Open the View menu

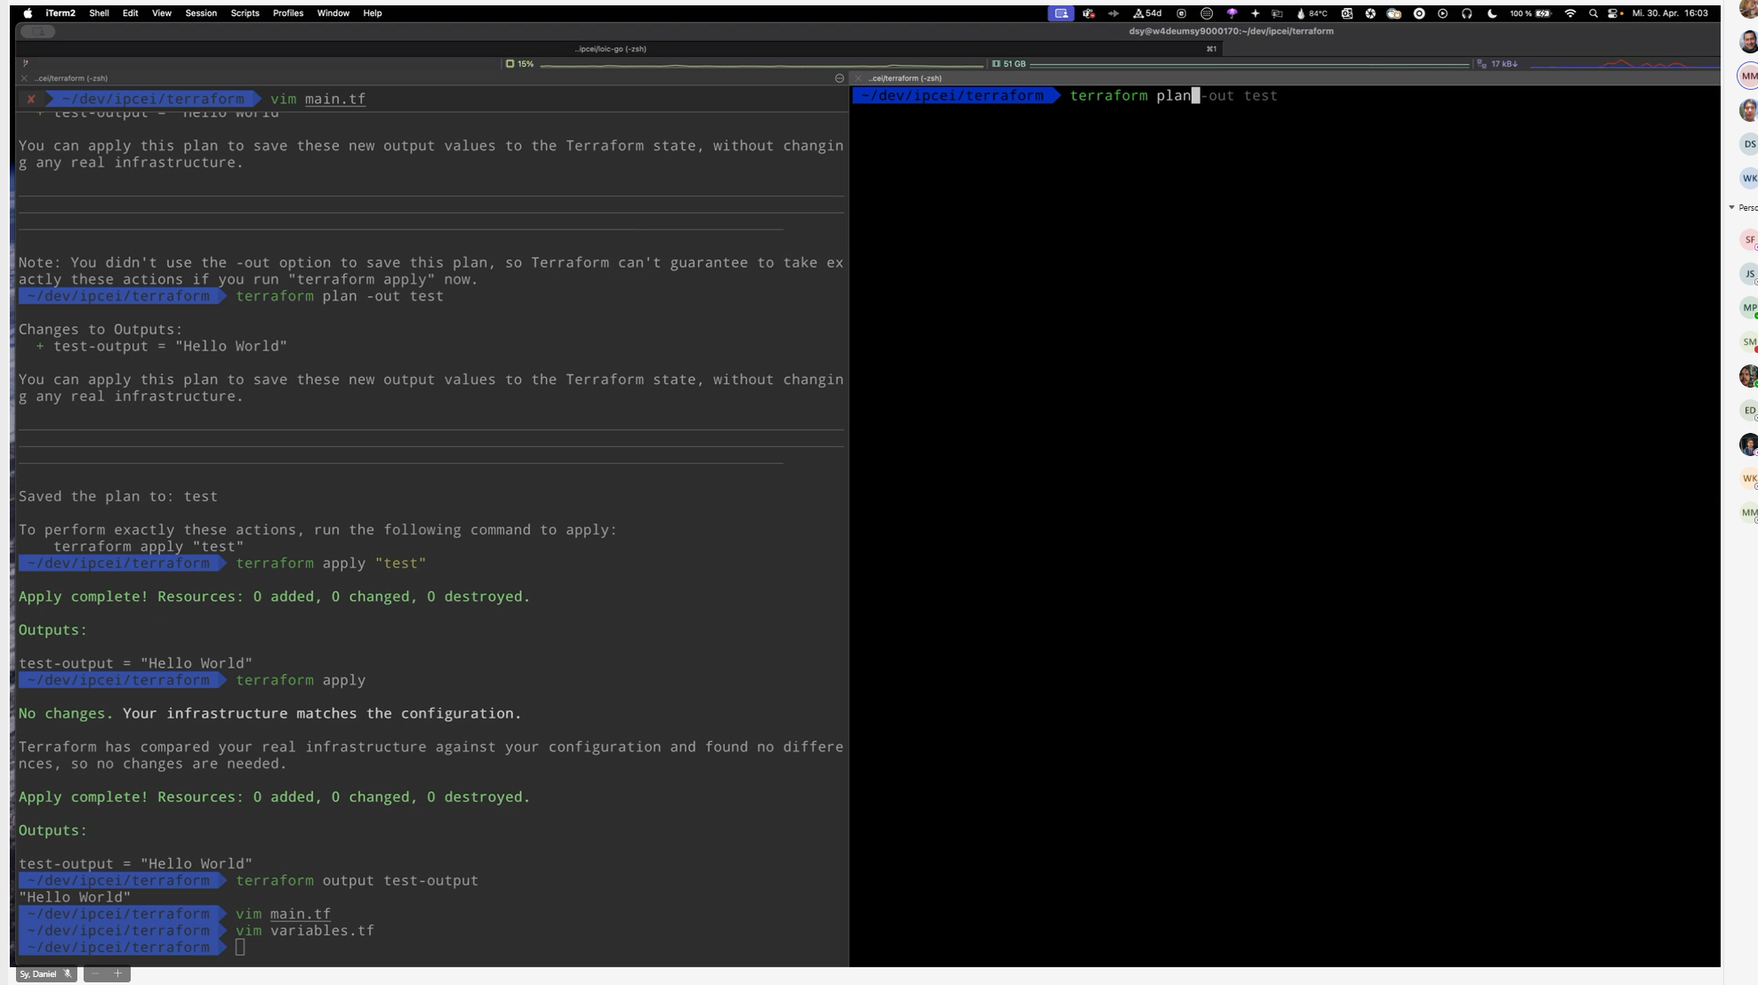(x=161, y=13)
